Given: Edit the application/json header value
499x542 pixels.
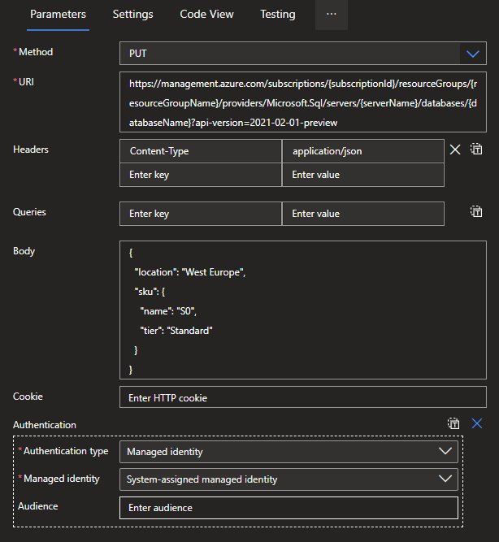Looking at the screenshot, I should 362,151.
